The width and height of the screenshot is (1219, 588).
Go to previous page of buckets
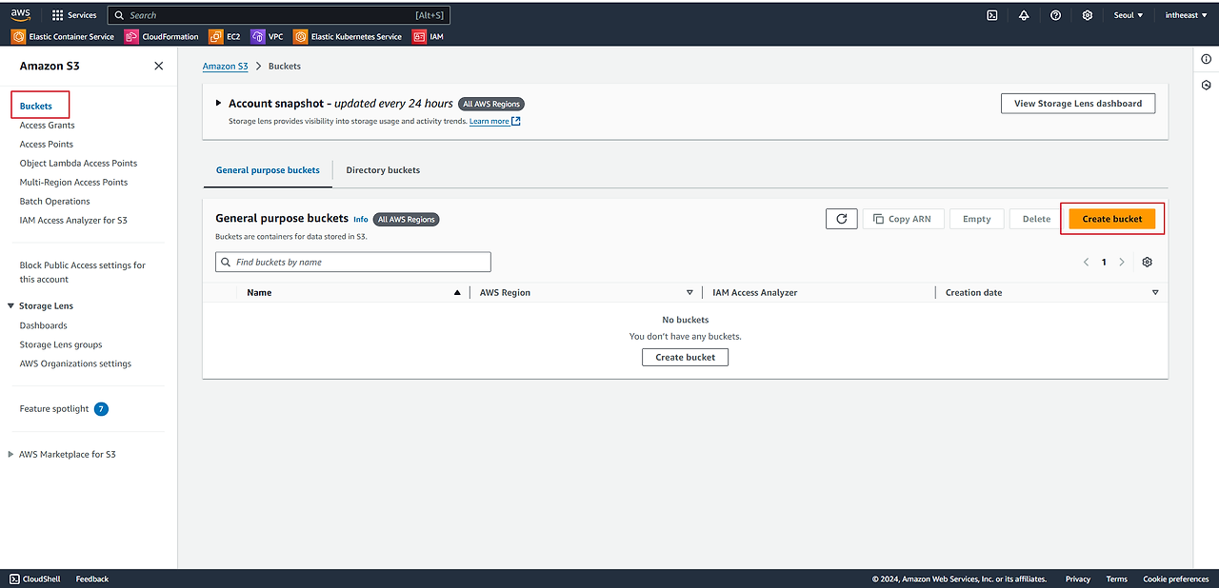click(1086, 262)
